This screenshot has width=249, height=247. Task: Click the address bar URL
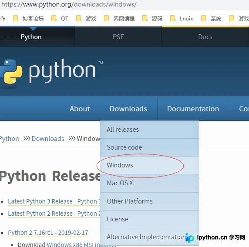pyautogui.click(x=69, y=4)
